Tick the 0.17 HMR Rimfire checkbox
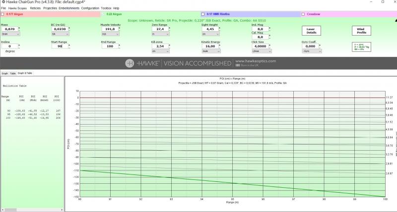The image size is (397, 212). pyautogui.click(x=203, y=14)
